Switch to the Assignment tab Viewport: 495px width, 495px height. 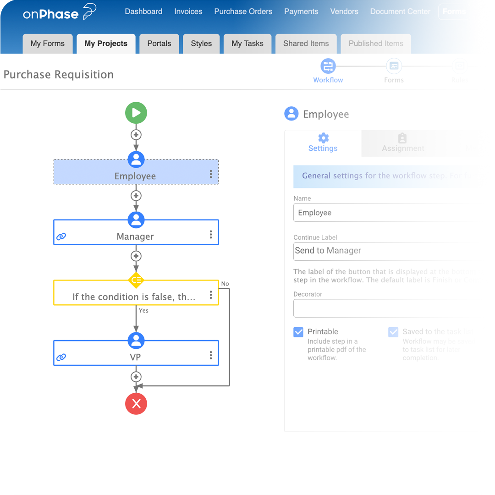pyautogui.click(x=403, y=143)
